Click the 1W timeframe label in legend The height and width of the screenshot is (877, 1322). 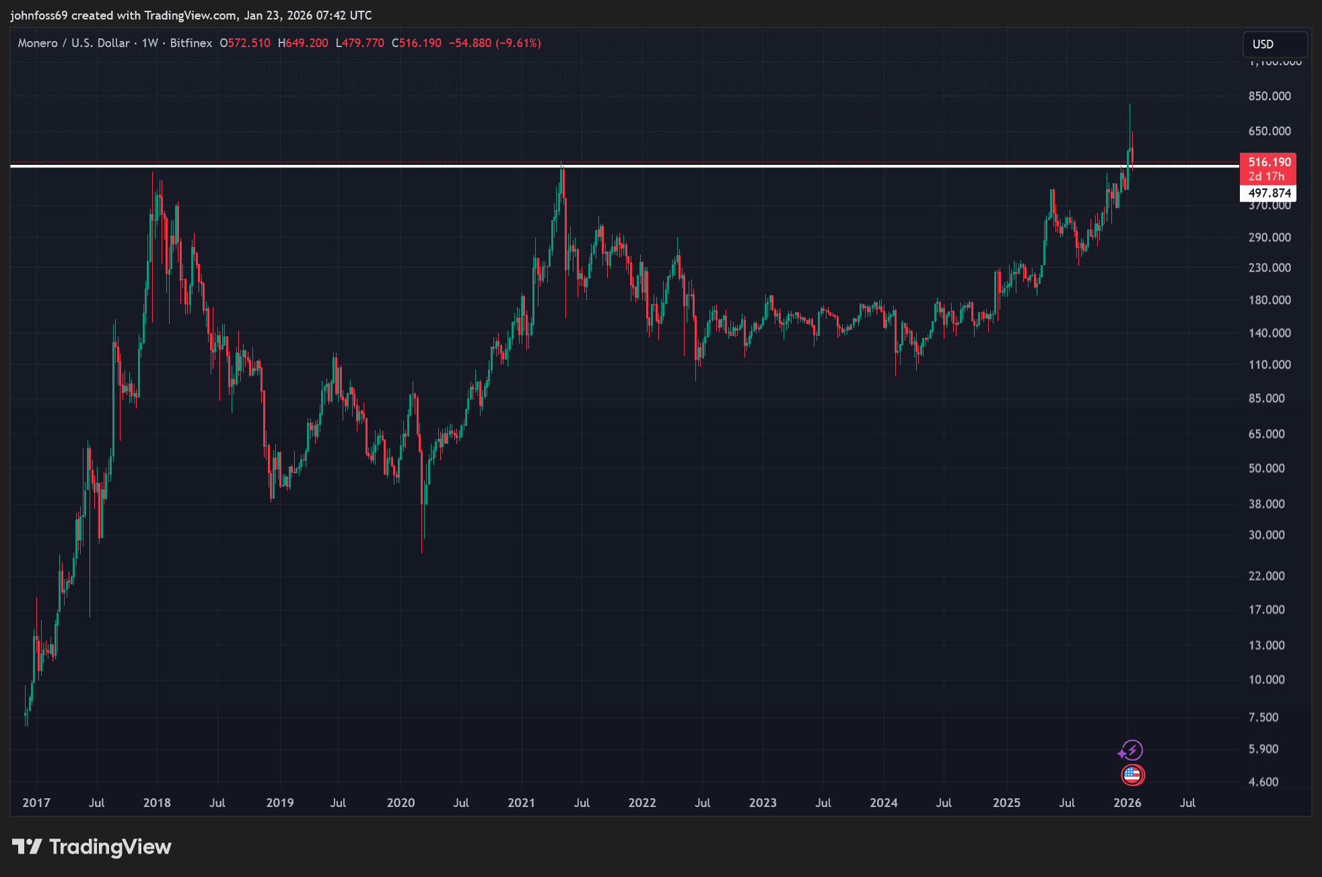coord(149,43)
